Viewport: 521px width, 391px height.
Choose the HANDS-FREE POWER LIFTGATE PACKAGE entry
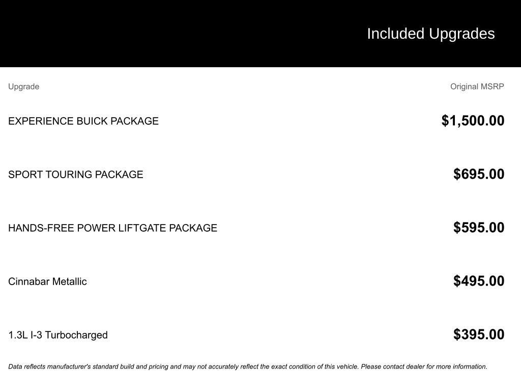[112, 228]
